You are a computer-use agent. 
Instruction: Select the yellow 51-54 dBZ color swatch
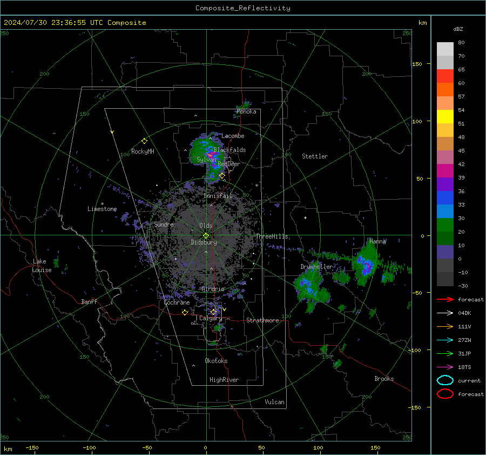tap(445, 117)
